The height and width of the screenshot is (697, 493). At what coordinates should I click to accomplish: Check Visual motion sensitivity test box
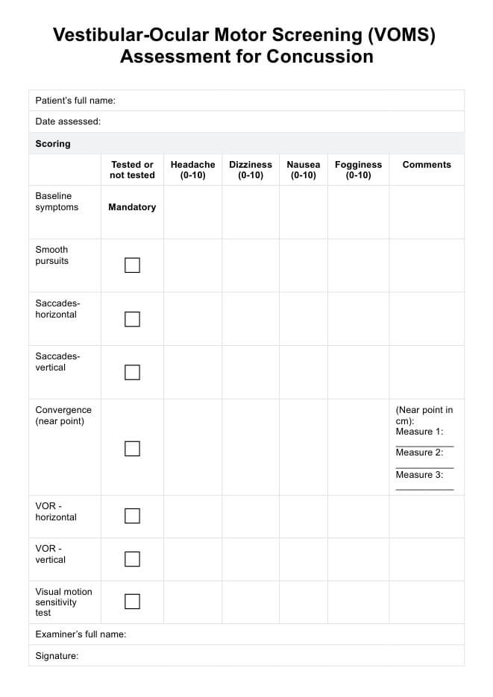[x=132, y=602]
